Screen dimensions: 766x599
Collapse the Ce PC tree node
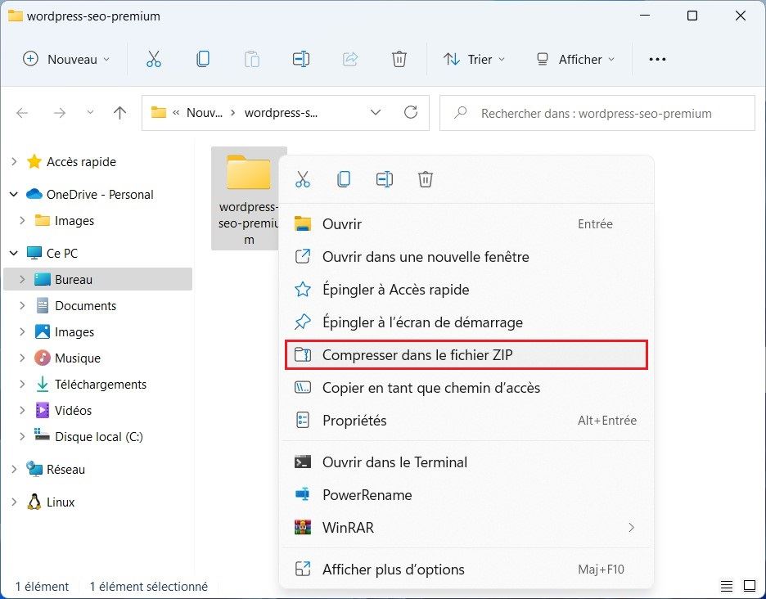point(14,253)
